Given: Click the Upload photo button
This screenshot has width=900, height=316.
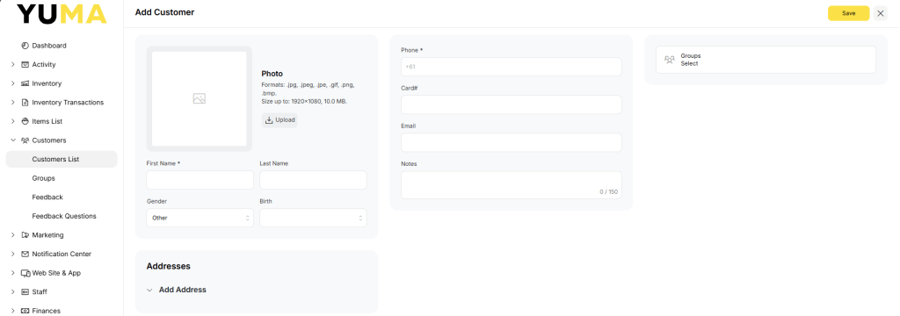Looking at the screenshot, I should [279, 120].
